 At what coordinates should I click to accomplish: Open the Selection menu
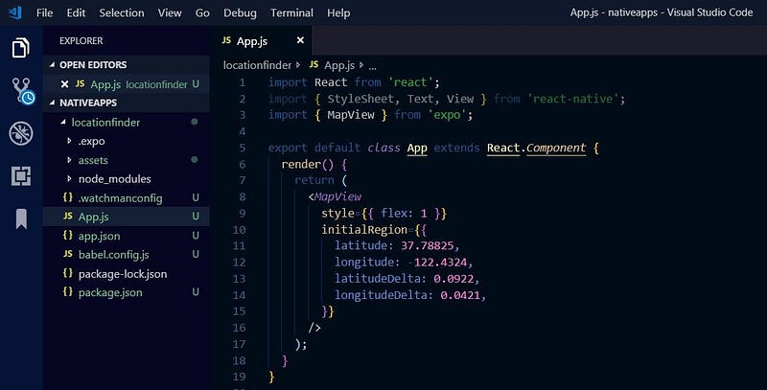[122, 13]
